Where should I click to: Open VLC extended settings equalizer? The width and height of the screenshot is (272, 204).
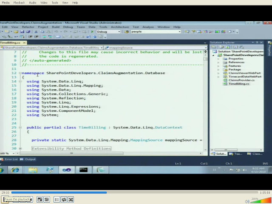(x=46, y=199)
